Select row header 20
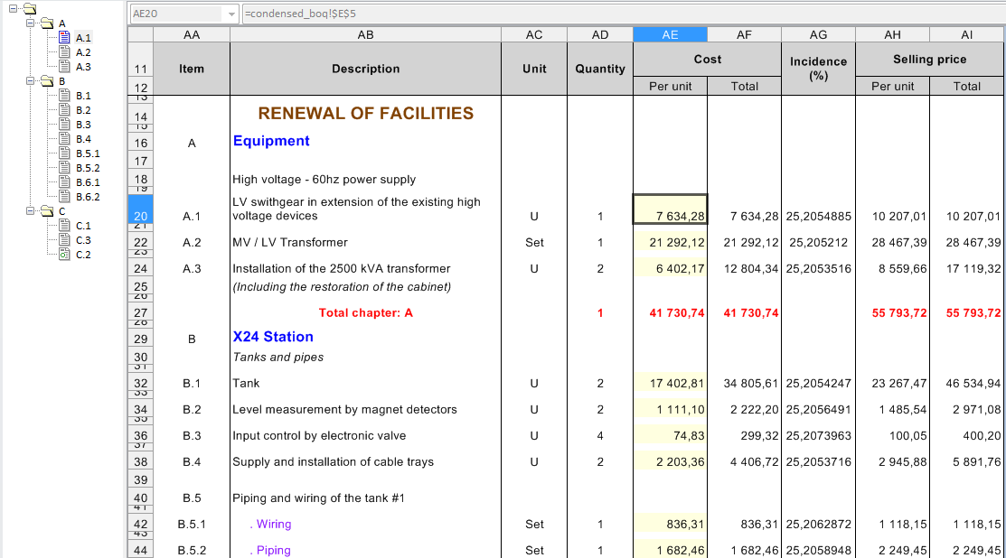Image resolution: width=1006 pixels, height=558 pixels. coord(141,216)
